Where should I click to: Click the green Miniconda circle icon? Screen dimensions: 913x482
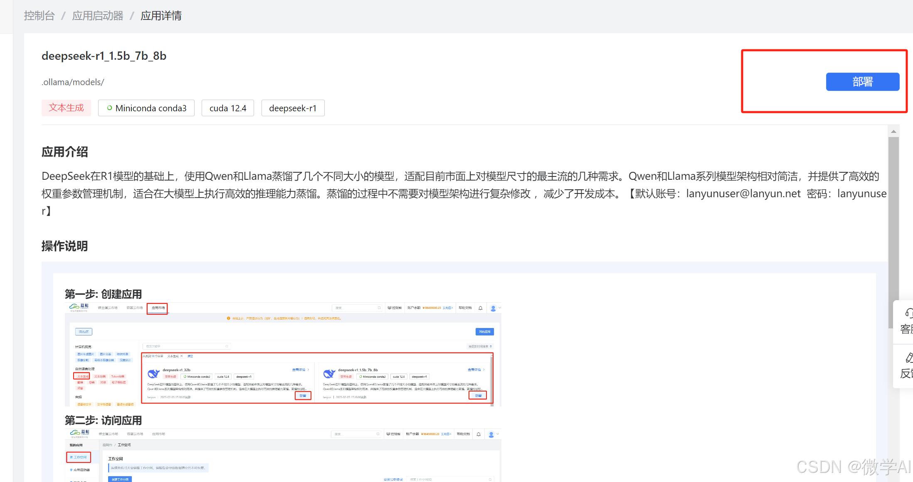pos(109,108)
